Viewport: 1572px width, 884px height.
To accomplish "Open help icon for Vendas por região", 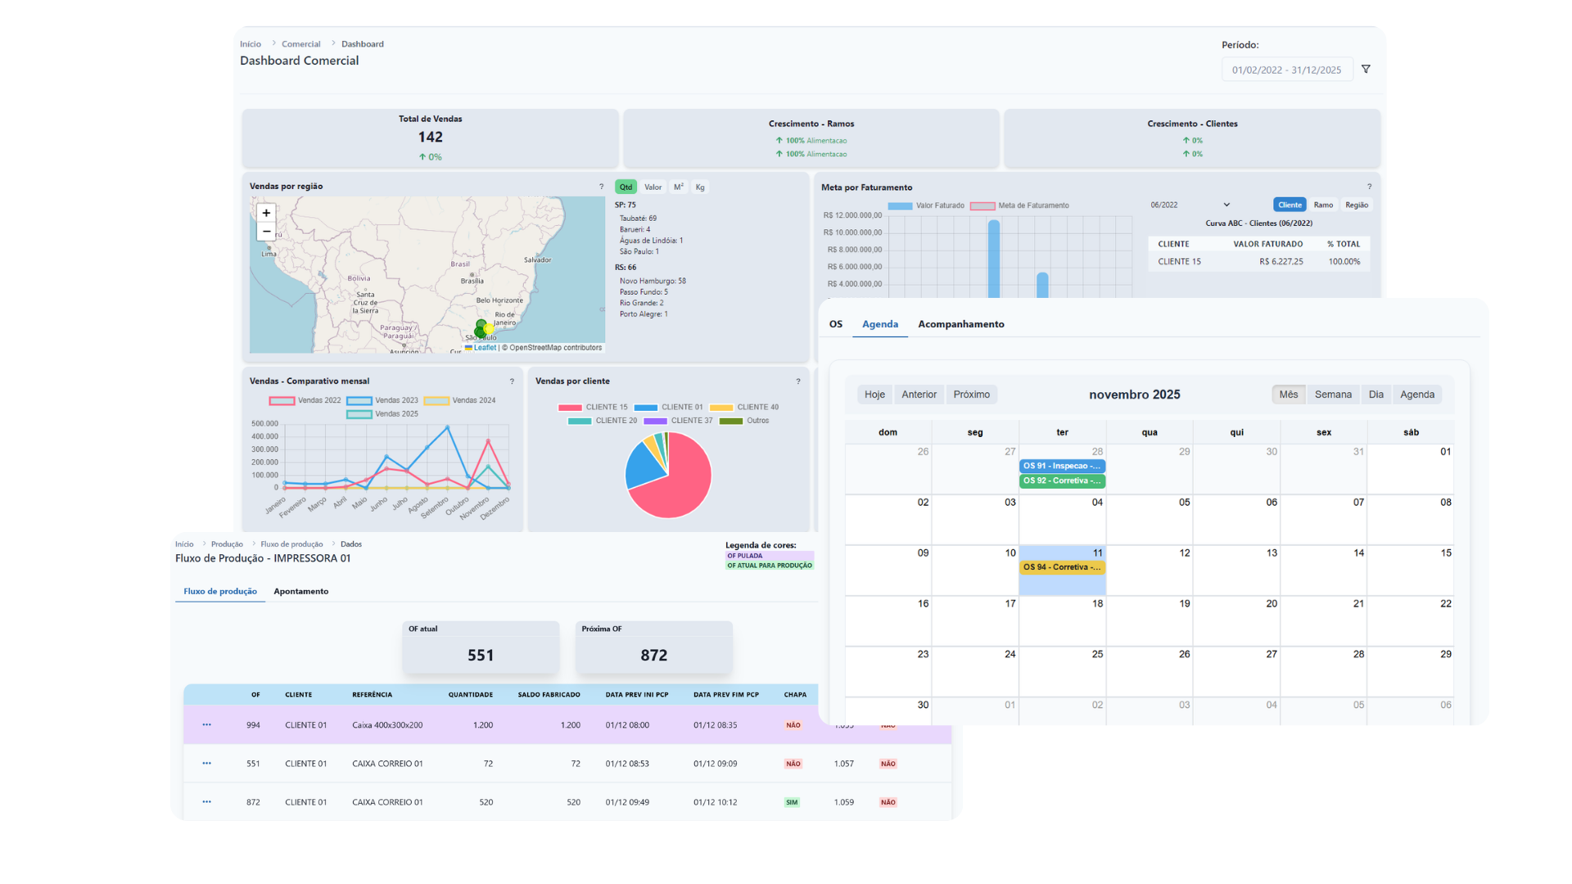I will click(x=601, y=187).
